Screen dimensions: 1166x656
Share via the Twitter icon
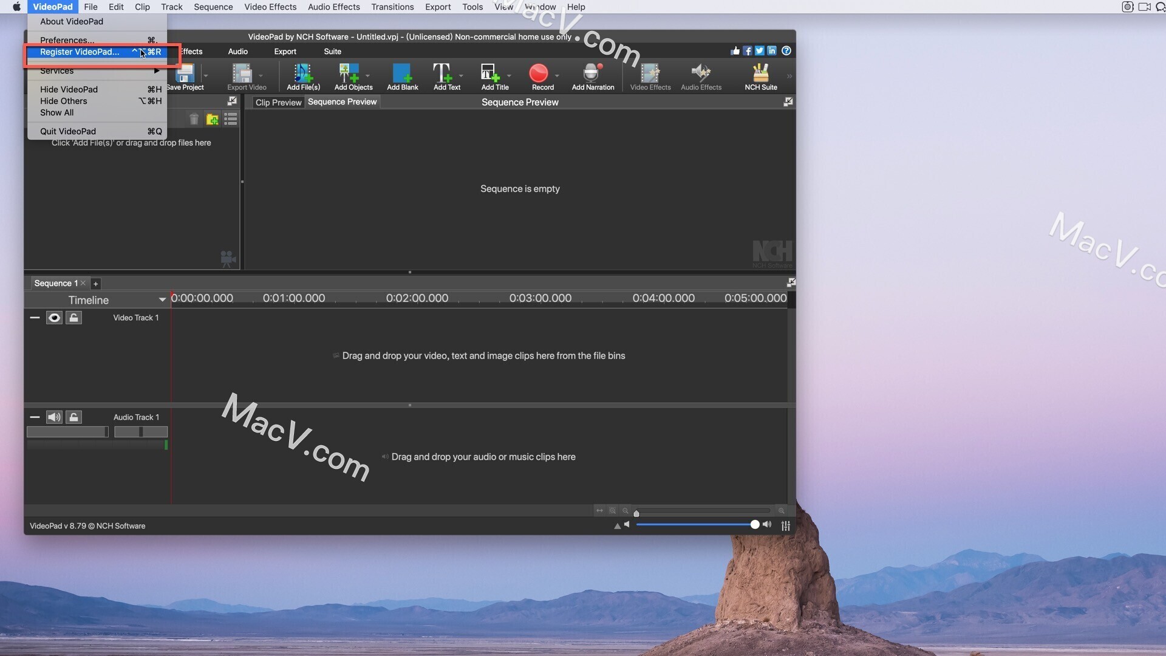(x=760, y=51)
